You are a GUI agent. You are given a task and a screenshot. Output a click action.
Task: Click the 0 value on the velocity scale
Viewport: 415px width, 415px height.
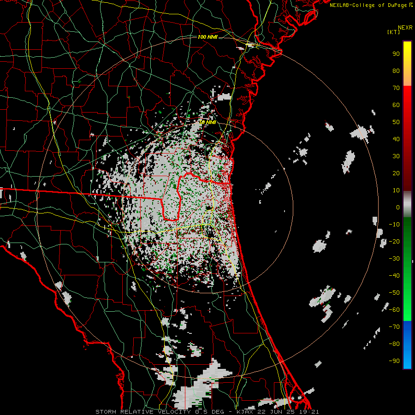tap(398, 207)
